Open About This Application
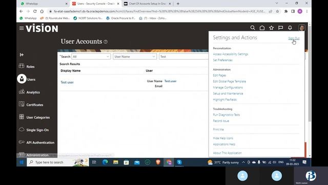 [227, 153]
